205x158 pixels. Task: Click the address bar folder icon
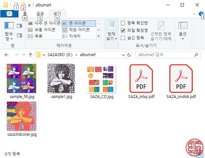[x=38, y=55]
